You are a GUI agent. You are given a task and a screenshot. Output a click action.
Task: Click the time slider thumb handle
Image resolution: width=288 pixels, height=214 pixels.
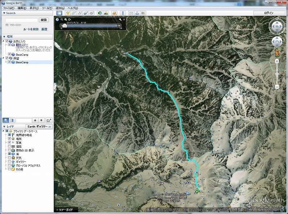[x=64, y=26]
